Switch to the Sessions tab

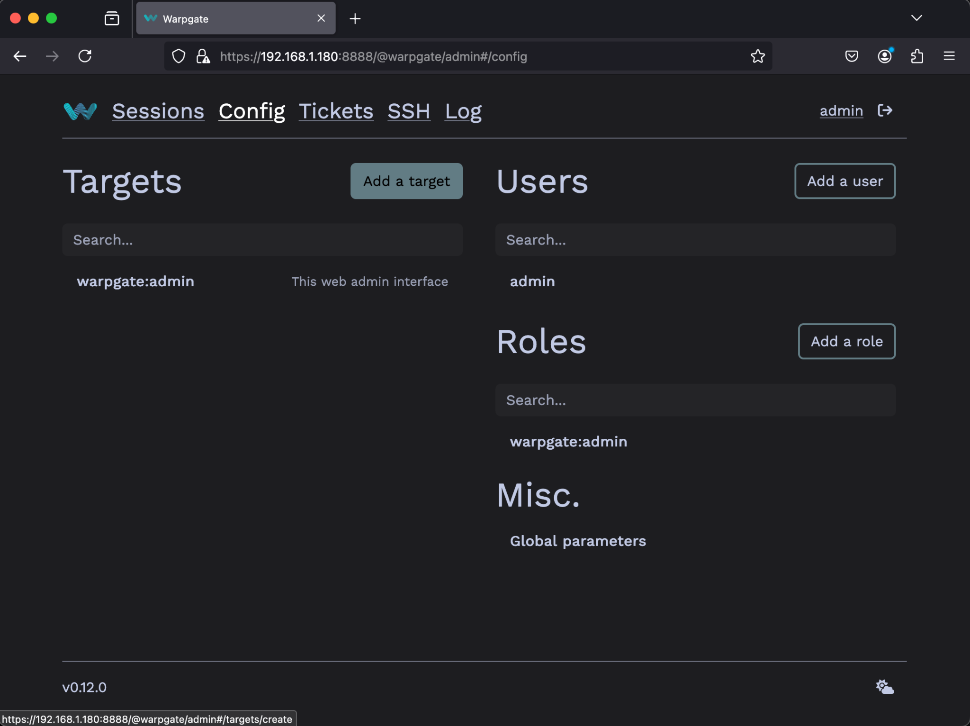(158, 111)
